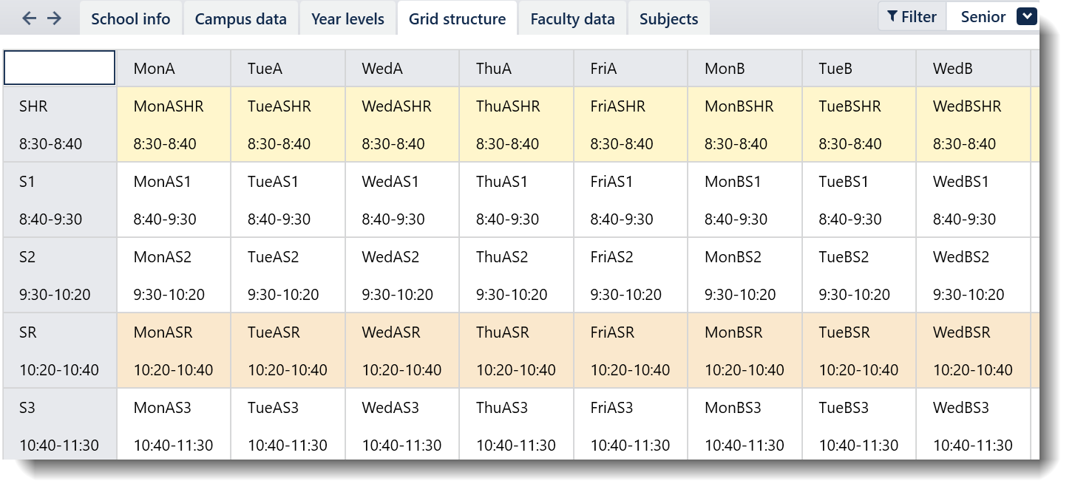Select the SR recess row header
Image resolution: width=1075 pixels, height=495 pixels.
[x=60, y=350]
